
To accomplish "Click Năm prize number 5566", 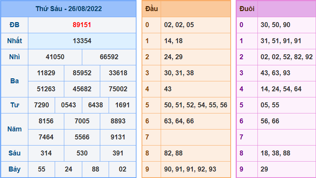I will [x=82, y=137].
